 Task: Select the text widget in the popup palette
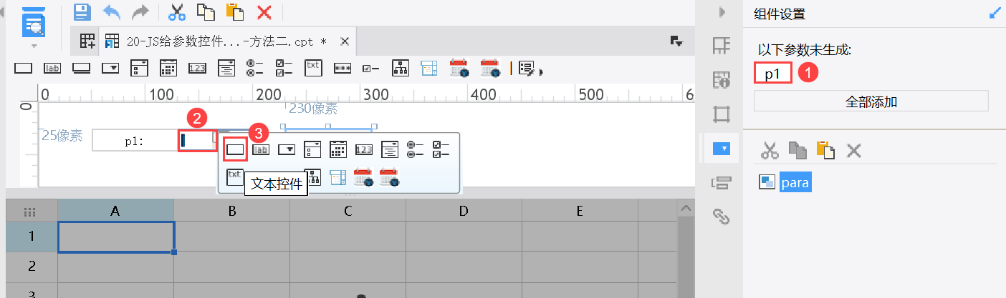coord(236,149)
